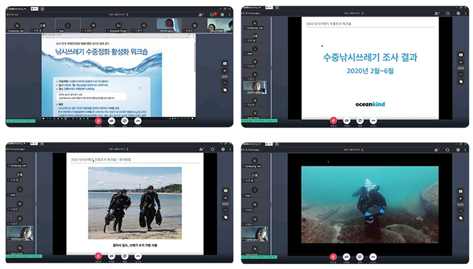Expand view selector dropdown above beach divers photo
This screenshot has height=269, width=473.
point(119,149)
